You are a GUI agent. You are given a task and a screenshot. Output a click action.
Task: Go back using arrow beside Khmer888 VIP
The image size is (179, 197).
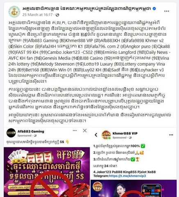pyautogui.click(x=96, y=135)
